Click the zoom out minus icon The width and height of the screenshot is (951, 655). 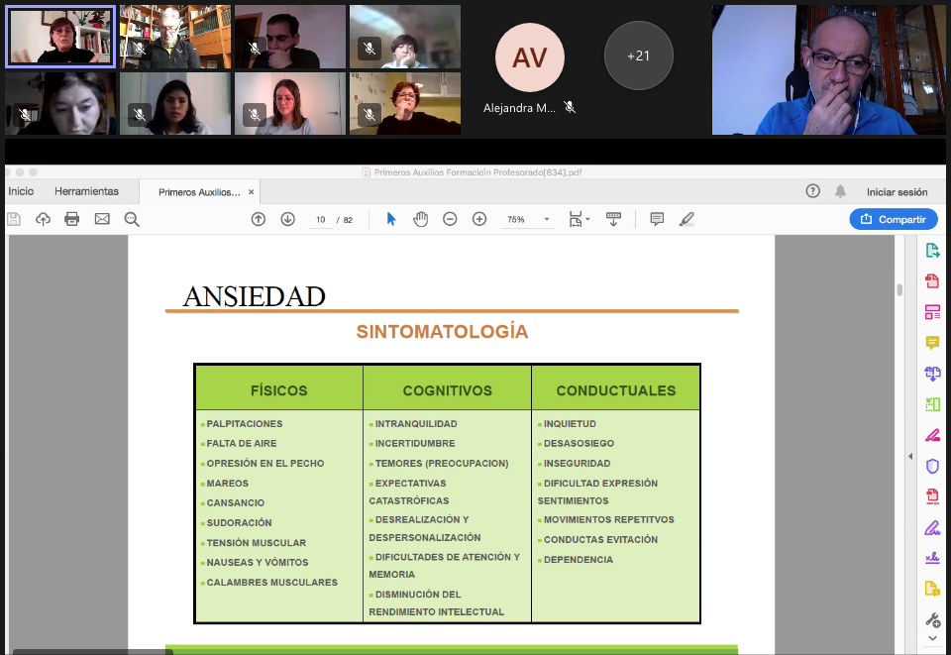click(x=450, y=219)
